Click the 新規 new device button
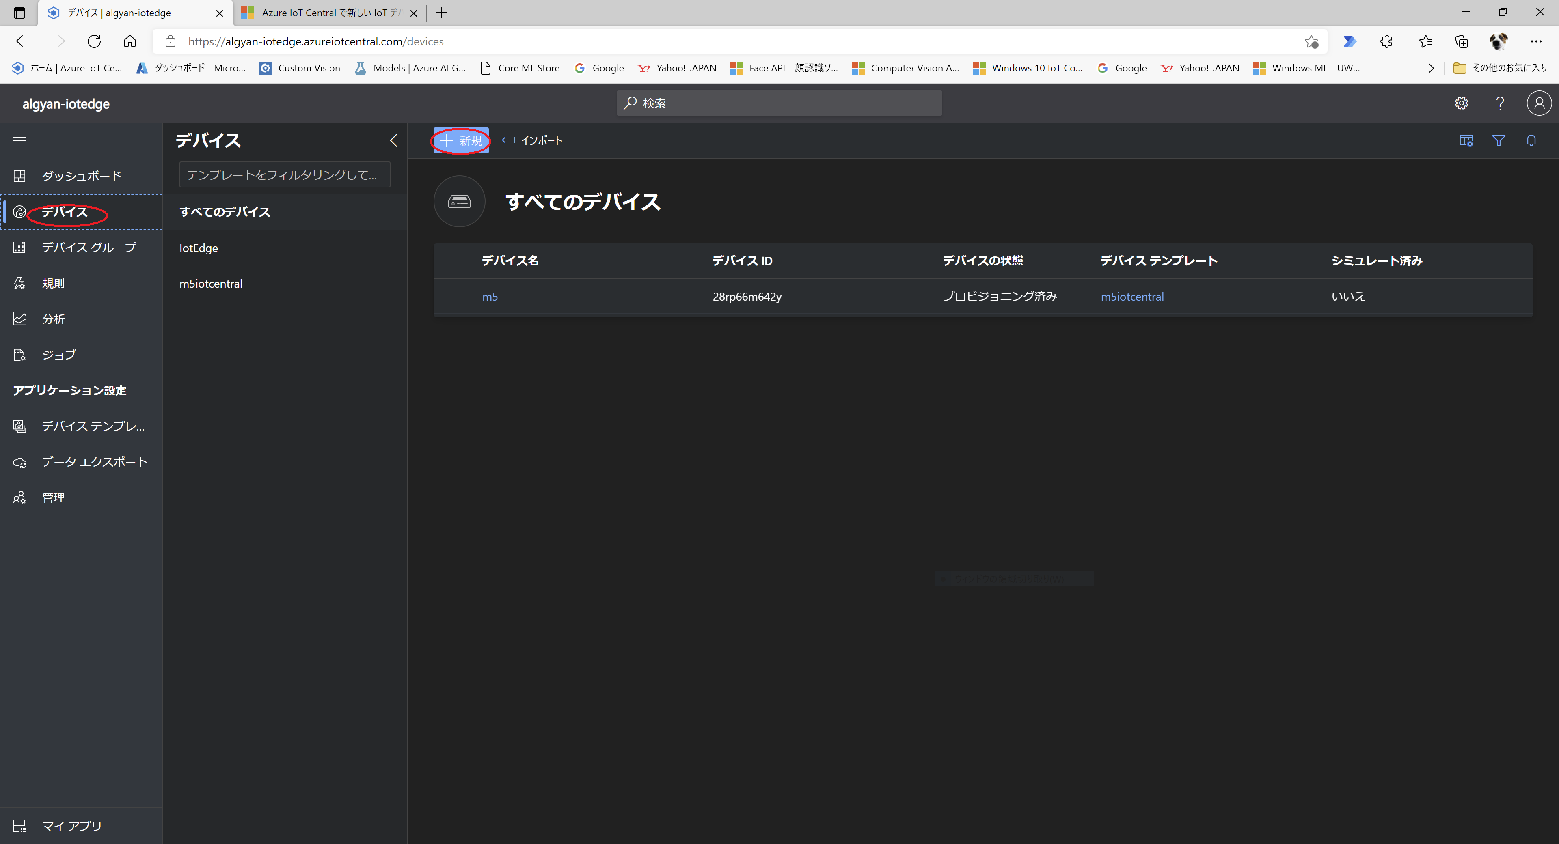The image size is (1559, 844). tap(461, 140)
